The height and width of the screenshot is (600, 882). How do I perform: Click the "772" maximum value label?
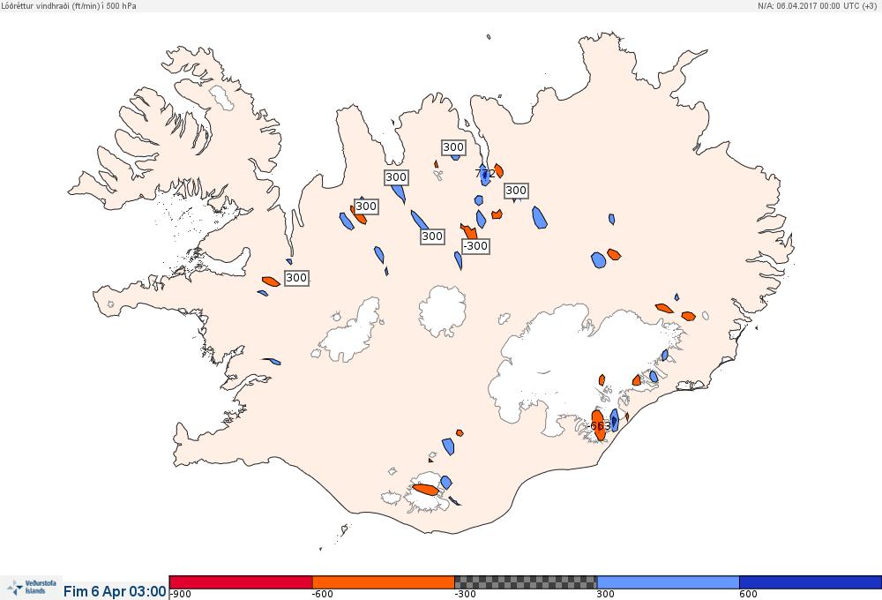tap(485, 173)
